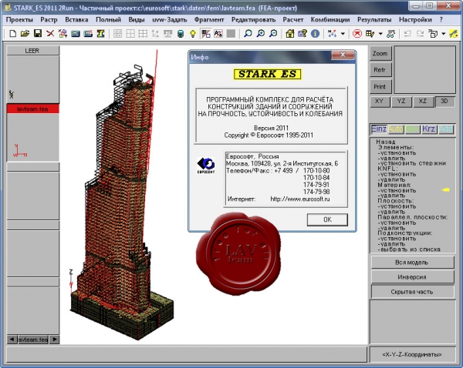Click the Print button
The height and width of the screenshot is (368, 463).
(380, 87)
